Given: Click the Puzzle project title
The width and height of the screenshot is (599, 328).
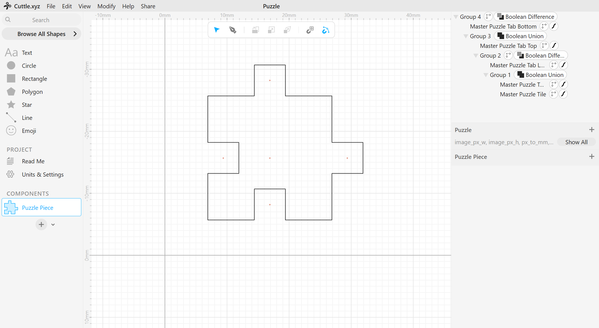Looking at the screenshot, I should [x=271, y=6].
